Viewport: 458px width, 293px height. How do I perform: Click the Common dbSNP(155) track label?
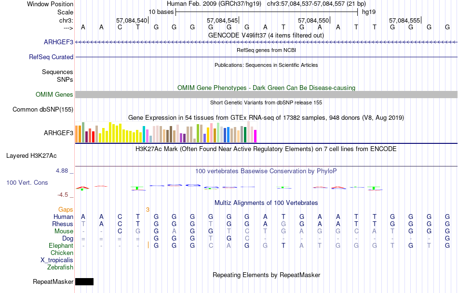coord(43,109)
